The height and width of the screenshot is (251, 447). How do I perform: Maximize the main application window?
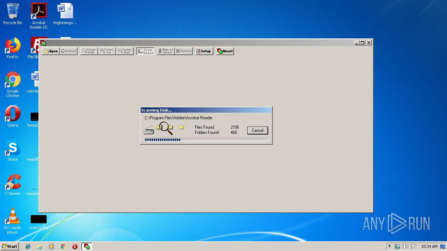tap(362, 43)
